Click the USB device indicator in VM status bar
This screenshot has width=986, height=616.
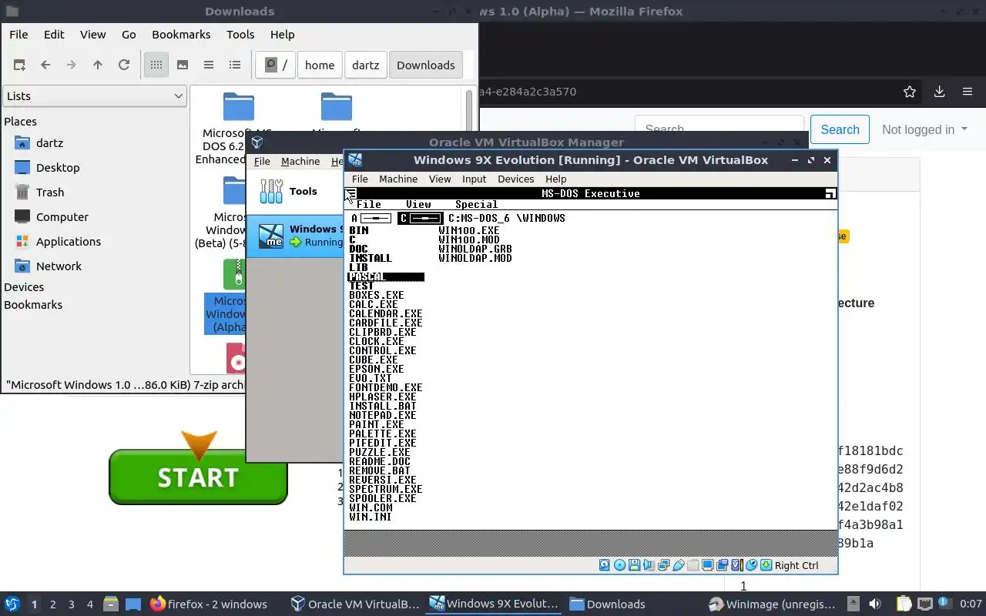[678, 565]
